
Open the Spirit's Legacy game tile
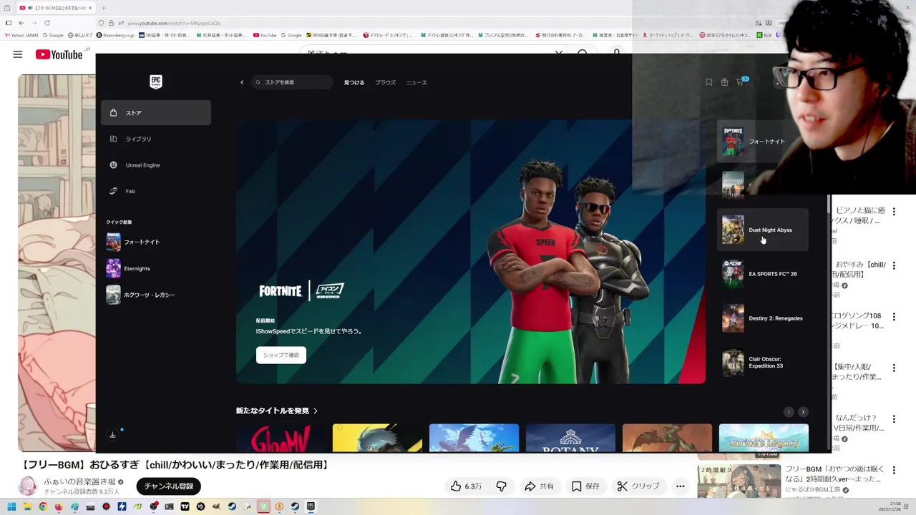tap(764, 438)
